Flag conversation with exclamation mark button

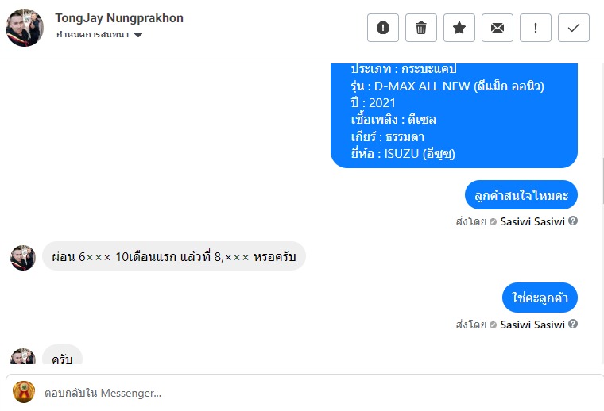point(536,28)
